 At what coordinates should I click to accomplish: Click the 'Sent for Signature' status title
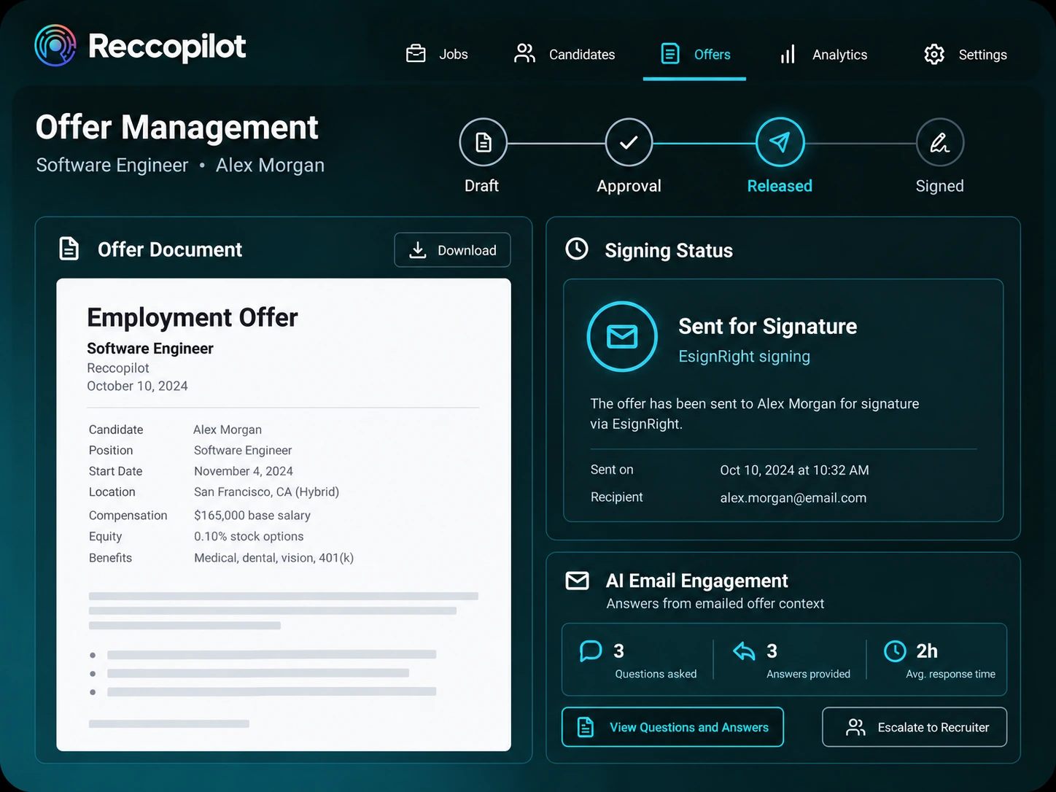click(x=768, y=326)
